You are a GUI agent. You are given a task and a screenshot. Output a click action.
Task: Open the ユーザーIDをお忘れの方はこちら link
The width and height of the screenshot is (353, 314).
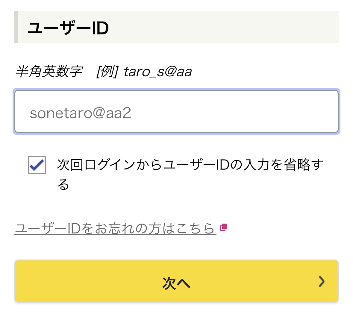[x=115, y=228]
